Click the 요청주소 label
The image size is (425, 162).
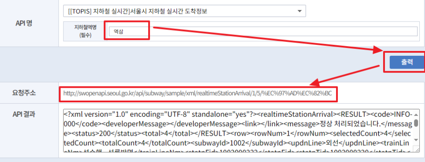(x=24, y=93)
